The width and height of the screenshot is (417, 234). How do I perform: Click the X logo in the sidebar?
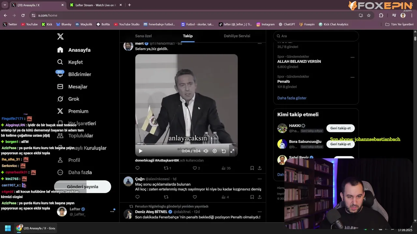[60, 36]
